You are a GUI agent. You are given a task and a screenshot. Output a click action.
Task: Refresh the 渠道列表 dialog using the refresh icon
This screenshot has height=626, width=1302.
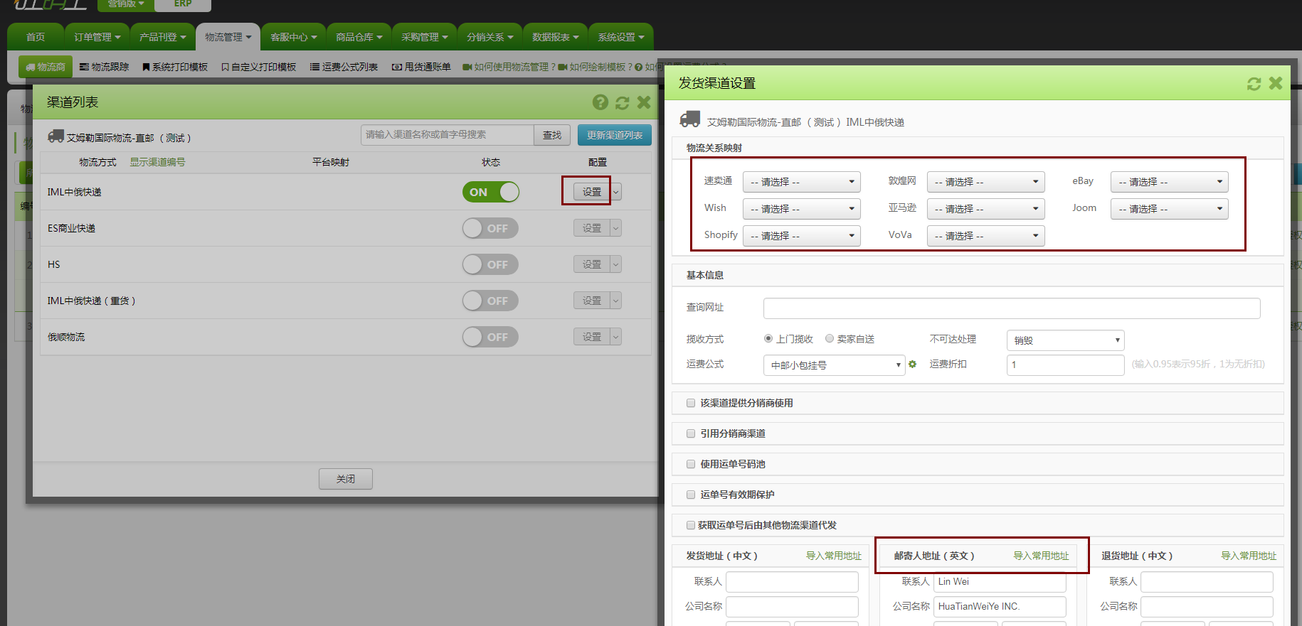tap(623, 102)
